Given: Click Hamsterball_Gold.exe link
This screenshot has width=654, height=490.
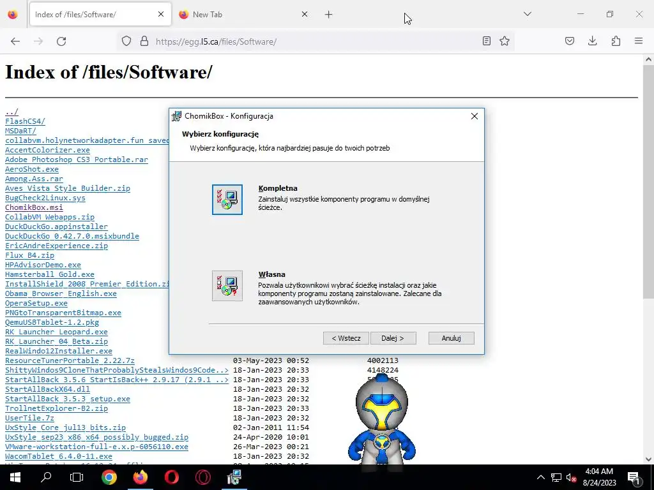Looking at the screenshot, I should click(x=50, y=274).
